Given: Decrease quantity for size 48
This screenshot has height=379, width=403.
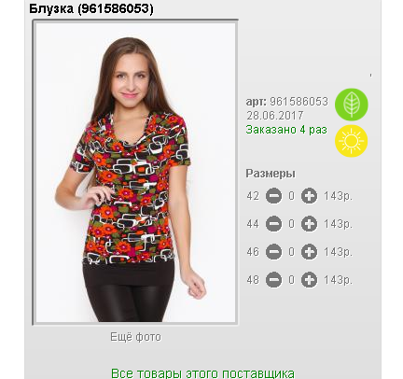Looking at the screenshot, I should (273, 280).
